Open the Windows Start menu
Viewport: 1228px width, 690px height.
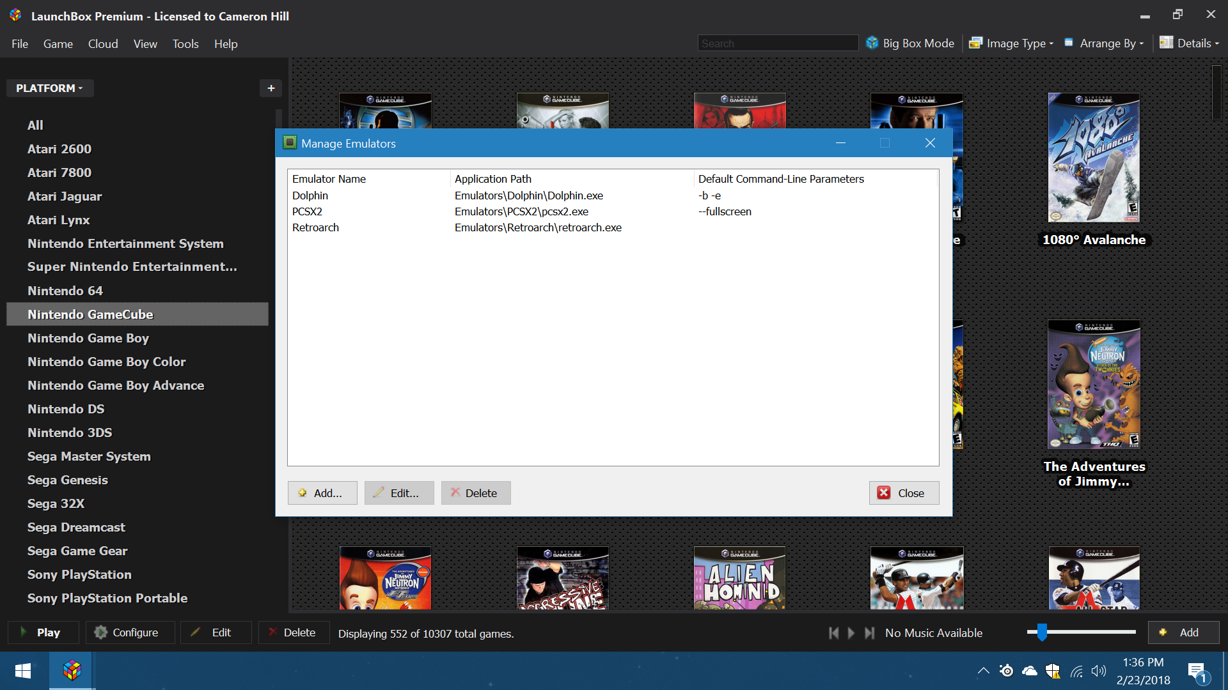coord(23,671)
